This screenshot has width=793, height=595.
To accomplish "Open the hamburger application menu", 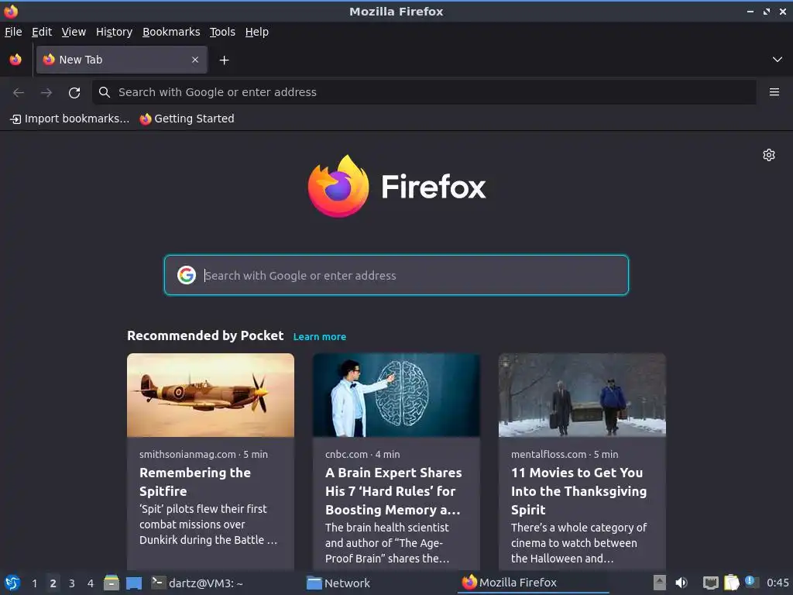I will coord(774,92).
